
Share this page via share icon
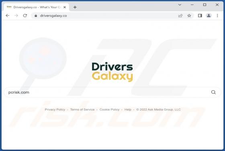tap(180, 16)
